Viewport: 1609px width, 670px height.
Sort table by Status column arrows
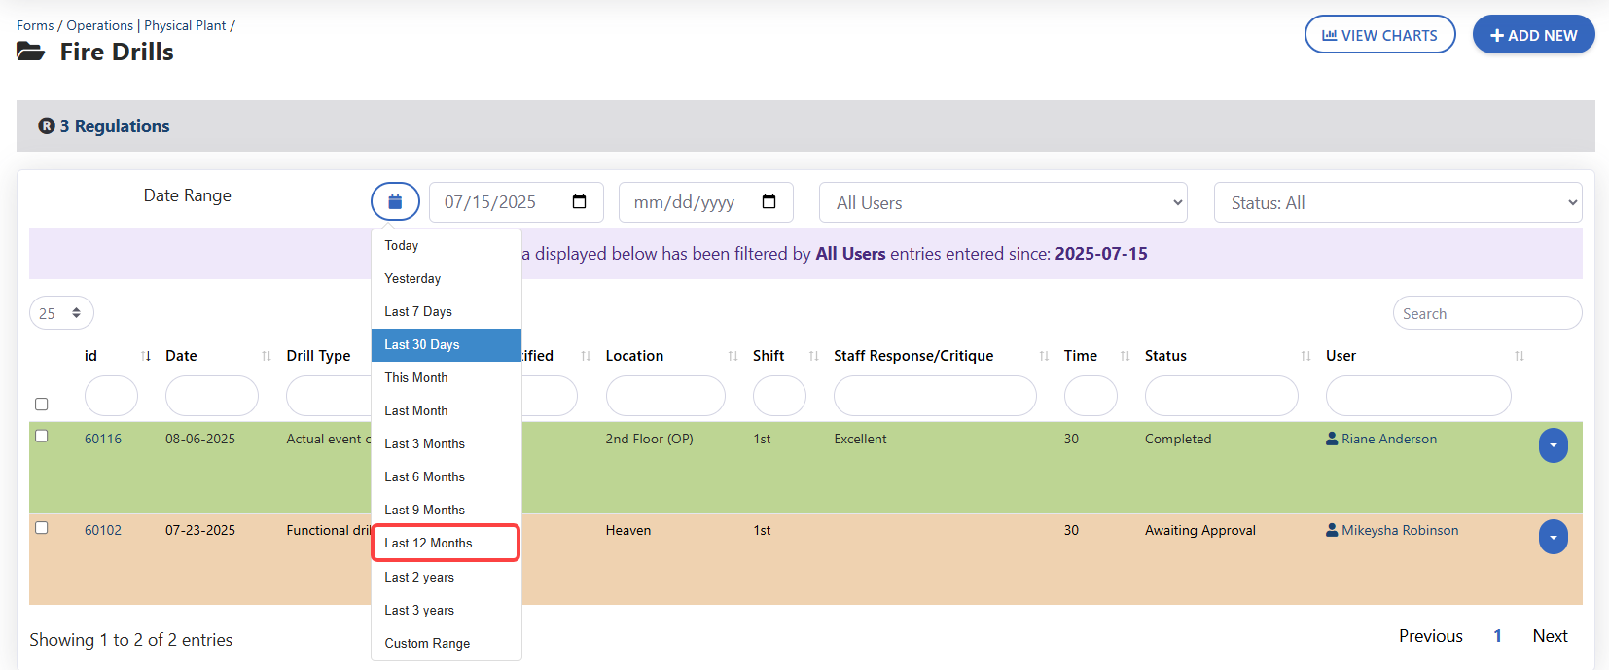coord(1305,356)
